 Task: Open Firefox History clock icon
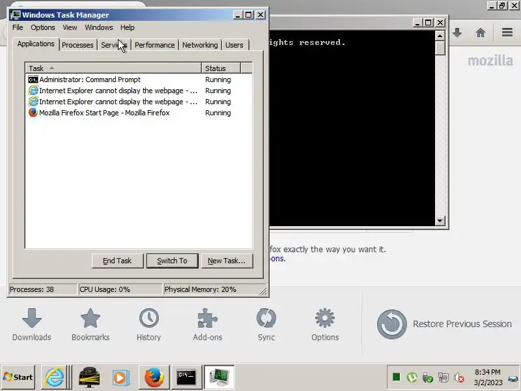[x=149, y=318]
